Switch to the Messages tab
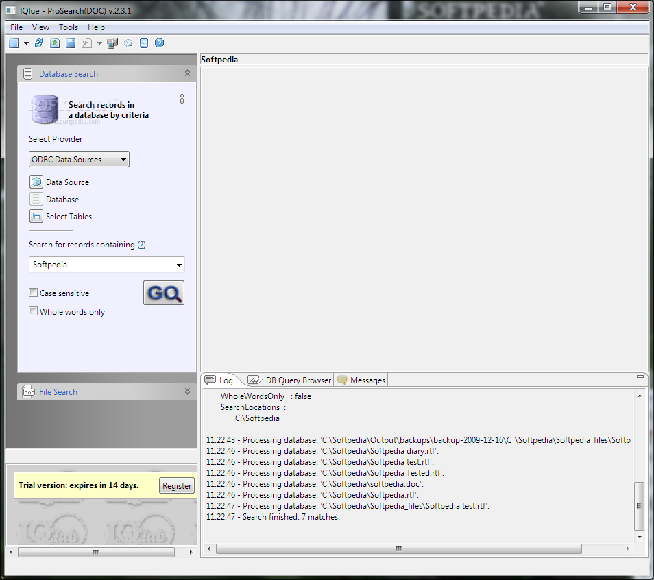 361,380
